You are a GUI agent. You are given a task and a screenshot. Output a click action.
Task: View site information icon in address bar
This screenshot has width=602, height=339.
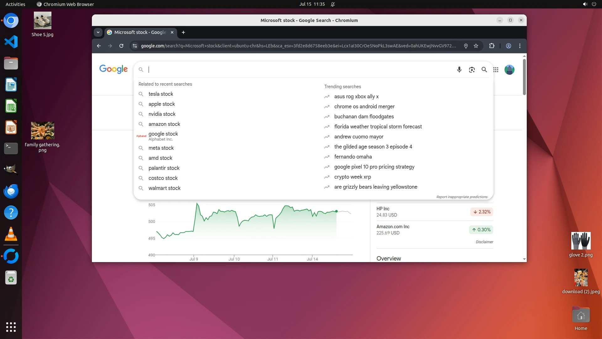pos(135,46)
